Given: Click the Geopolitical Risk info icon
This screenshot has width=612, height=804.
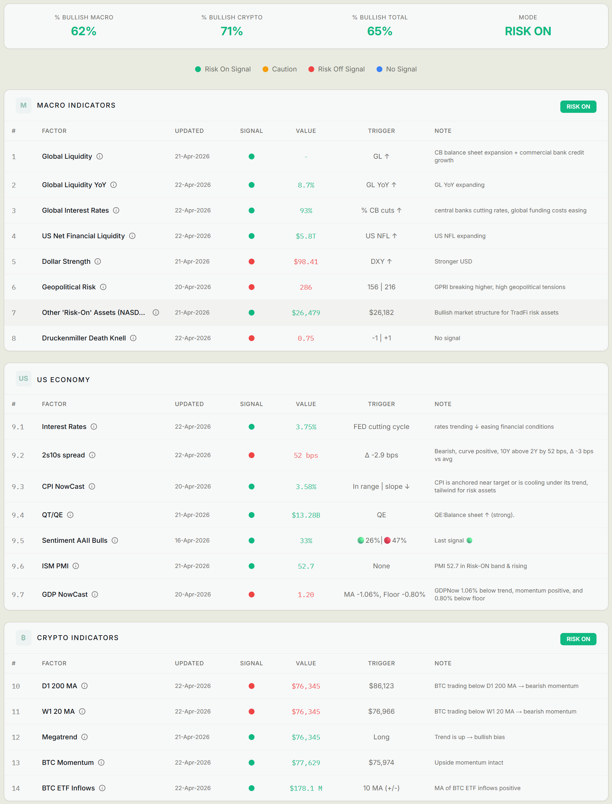Looking at the screenshot, I should click(103, 287).
